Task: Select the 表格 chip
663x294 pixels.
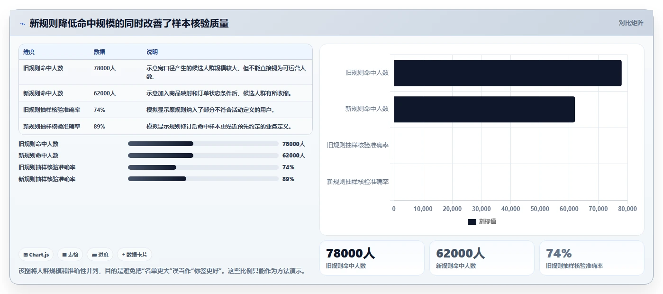Action: click(x=70, y=255)
